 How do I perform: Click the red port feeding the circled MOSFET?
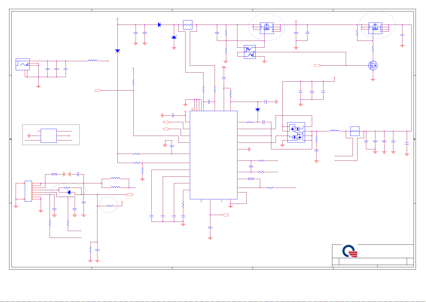click(318, 65)
